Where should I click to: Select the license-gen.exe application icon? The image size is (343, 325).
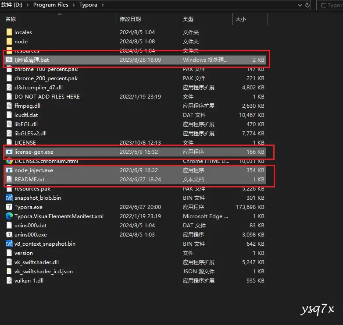click(9, 152)
